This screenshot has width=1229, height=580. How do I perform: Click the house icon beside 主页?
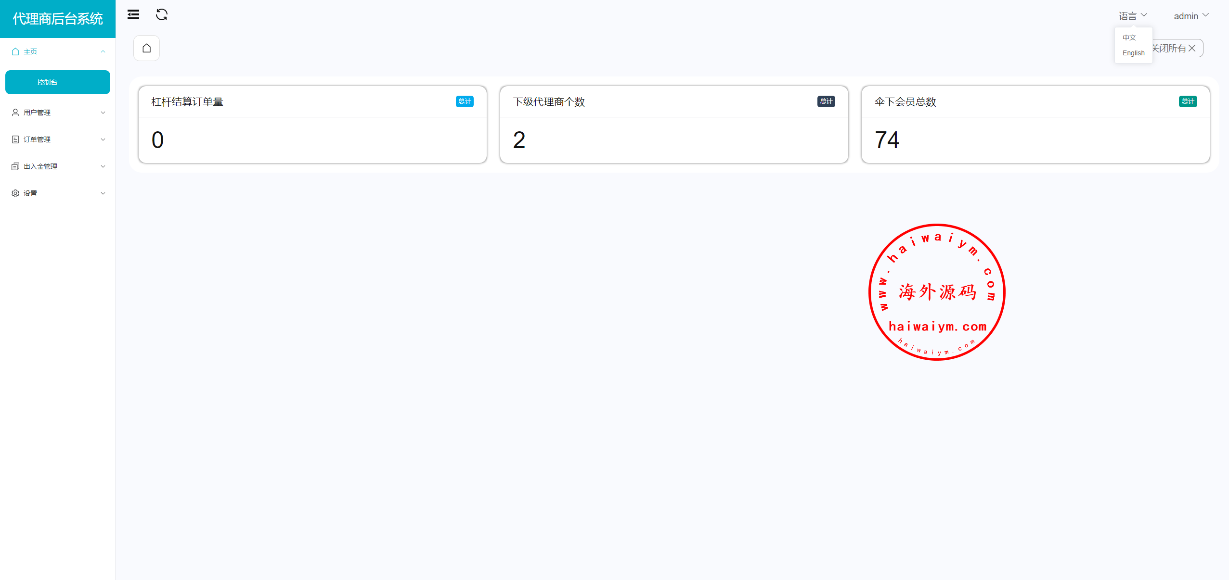(x=15, y=51)
